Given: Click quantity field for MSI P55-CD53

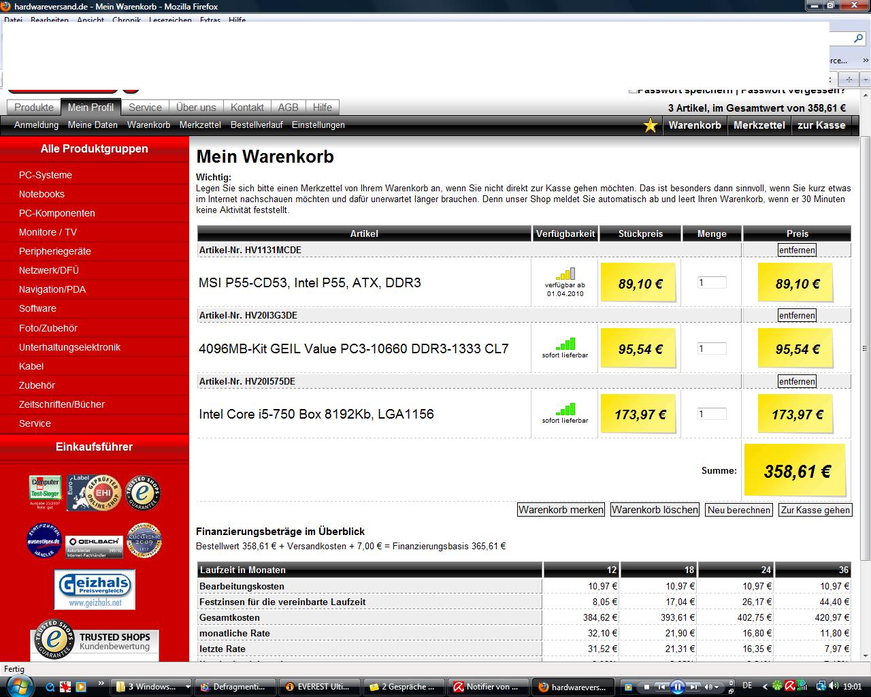Looking at the screenshot, I should pyautogui.click(x=712, y=282).
